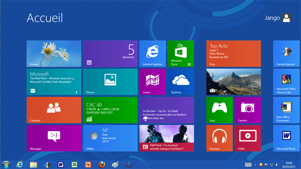Launch the Games Explorer tile
Screen dimensions: 301x169
click(286, 54)
